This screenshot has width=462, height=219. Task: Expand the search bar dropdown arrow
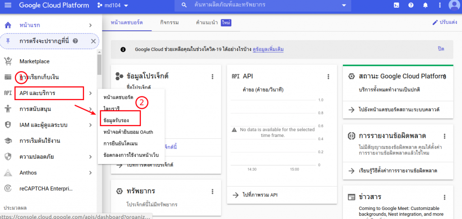(344, 5)
